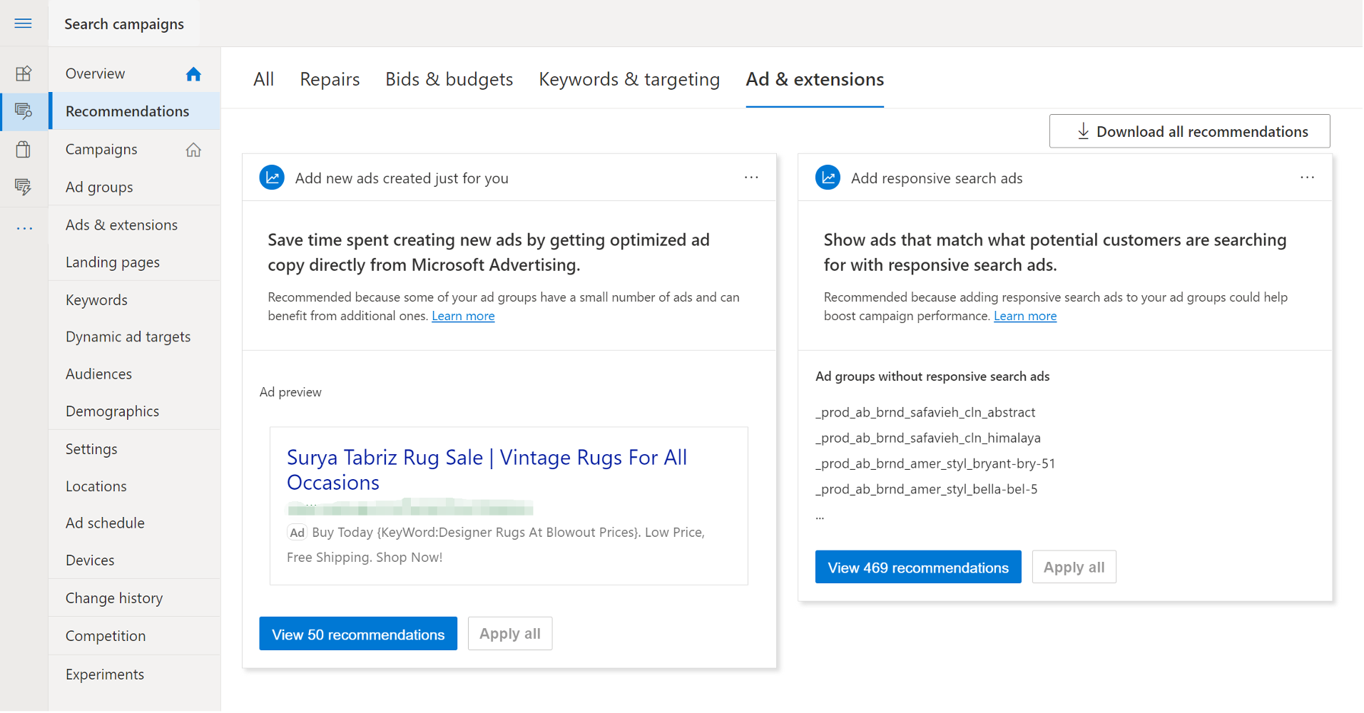Open the shopping bag Campaigns icon

pyautogui.click(x=24, y=149)
